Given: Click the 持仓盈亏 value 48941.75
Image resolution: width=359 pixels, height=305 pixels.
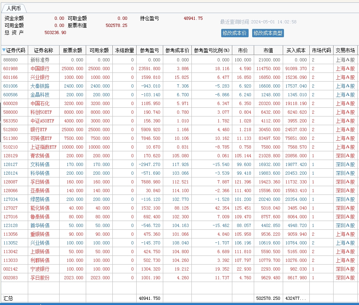Looking at the screenshot, I should pyautogui.click(x=193, y=18).
